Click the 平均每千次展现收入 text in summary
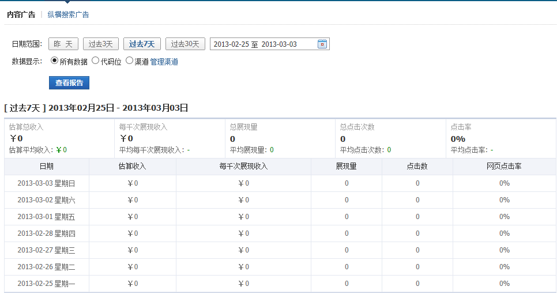 (154, 150)
